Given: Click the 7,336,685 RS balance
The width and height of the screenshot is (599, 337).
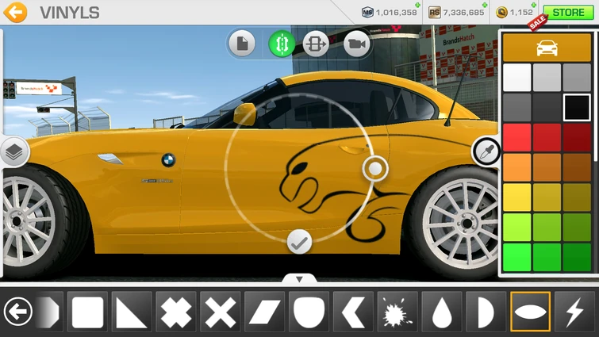Looking at the screenshot, I should [x=463, y=13].
